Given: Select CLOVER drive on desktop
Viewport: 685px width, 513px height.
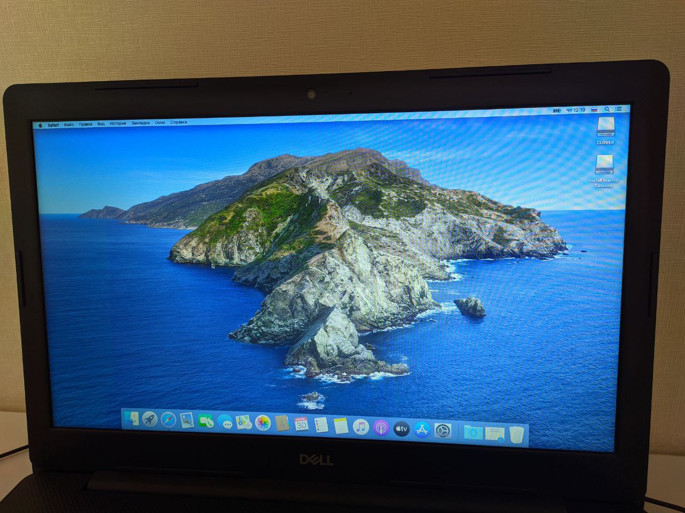Looking at the screenshot, I should [x=606, y=127].
